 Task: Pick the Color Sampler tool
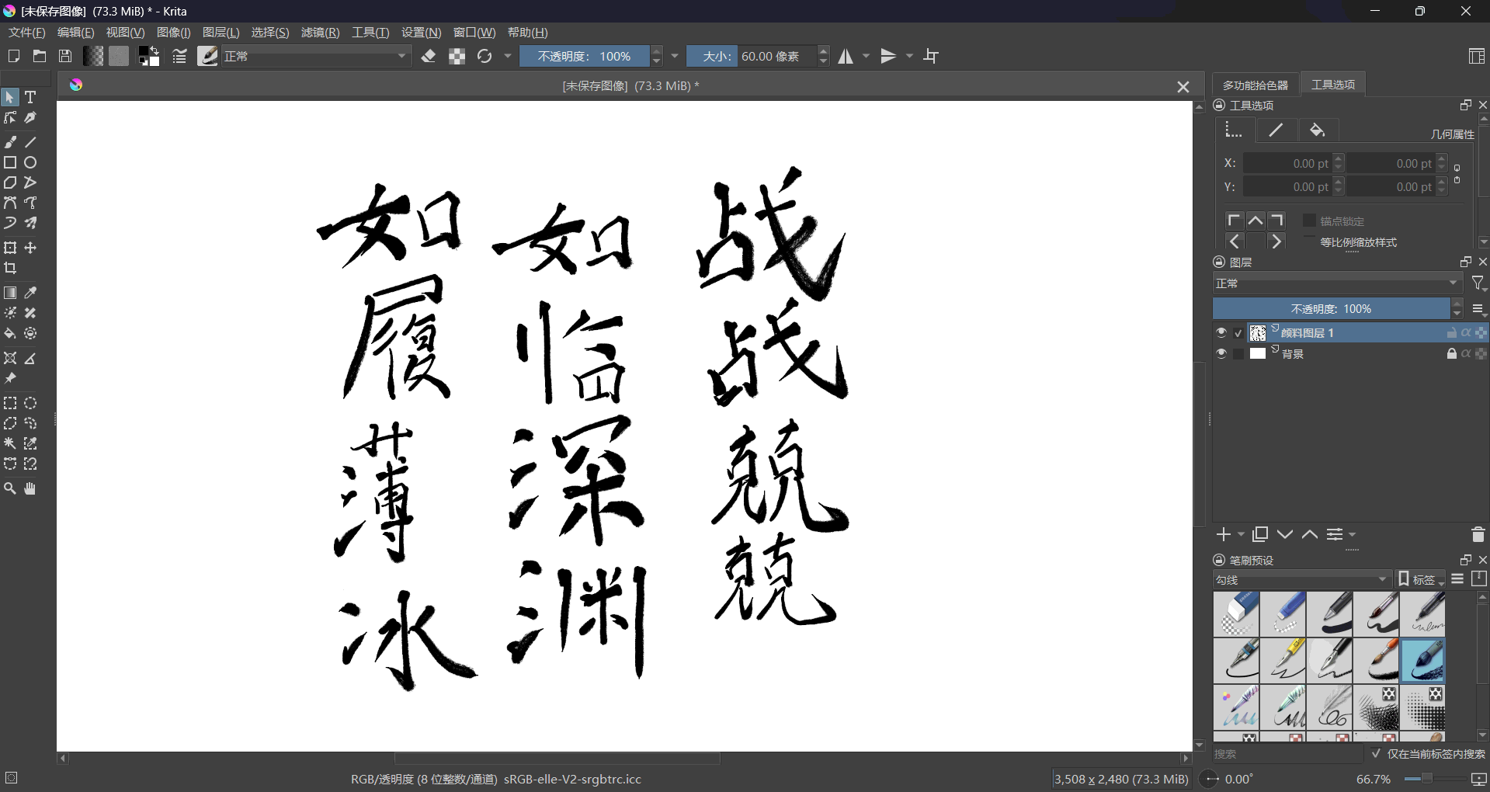point(30,293)
